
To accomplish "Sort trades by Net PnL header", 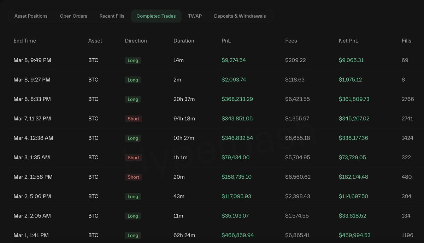I will [x=348, y=41].
